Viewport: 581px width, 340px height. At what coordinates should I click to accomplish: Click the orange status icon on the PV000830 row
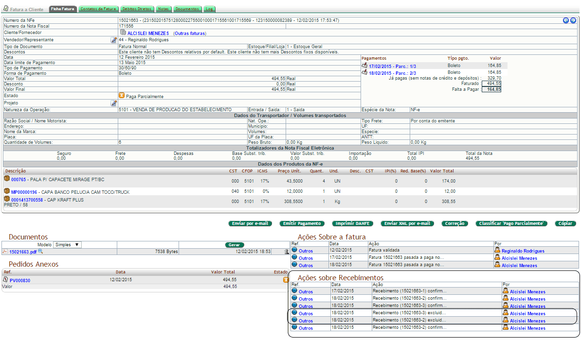coord(286,280)
